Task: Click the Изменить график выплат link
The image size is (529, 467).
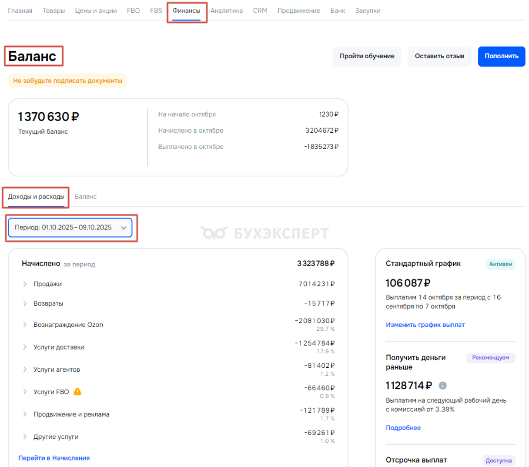Action: (x=425, y=325)
